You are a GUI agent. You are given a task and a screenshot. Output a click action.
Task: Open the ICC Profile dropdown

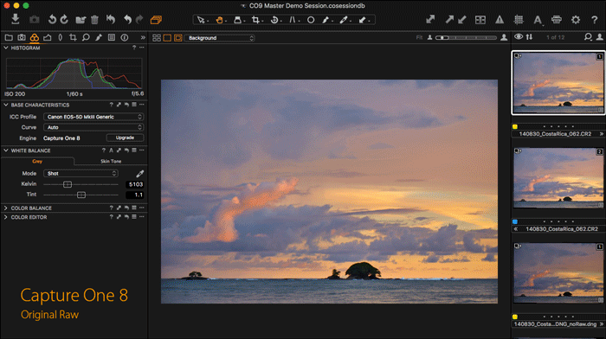click(93, 117)
